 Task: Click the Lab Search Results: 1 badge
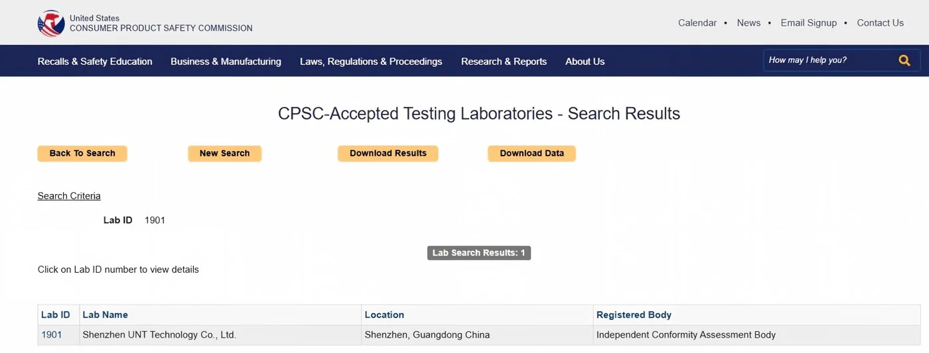(479, 253)
